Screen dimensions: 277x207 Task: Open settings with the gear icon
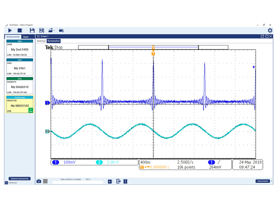click(x=270, y=31)
